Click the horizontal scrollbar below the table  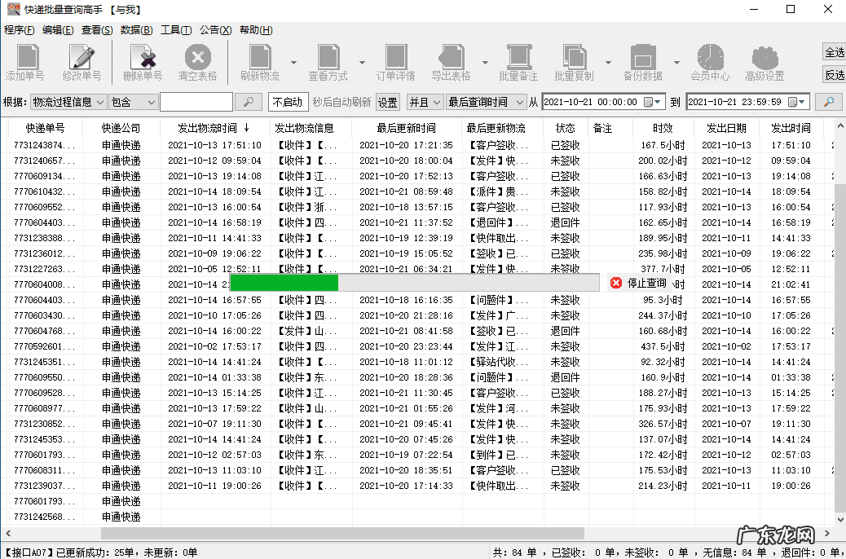tap(408, 533)
